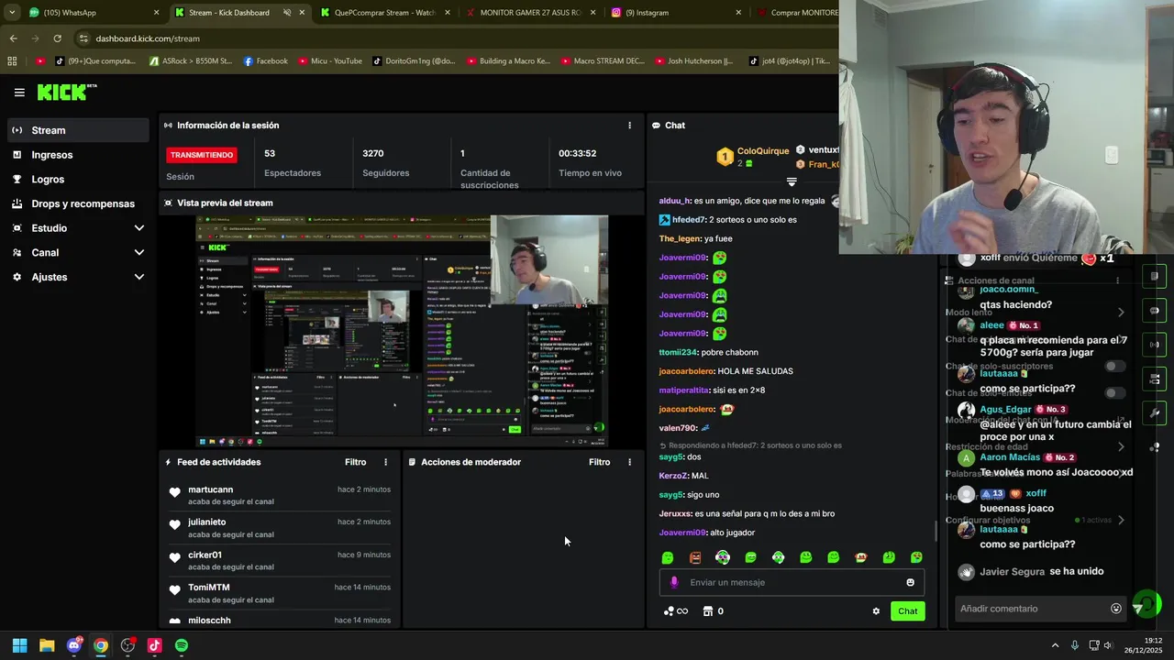
Task: Open emoji button in Añadir comentario
Action: (x=1116, y=609)
